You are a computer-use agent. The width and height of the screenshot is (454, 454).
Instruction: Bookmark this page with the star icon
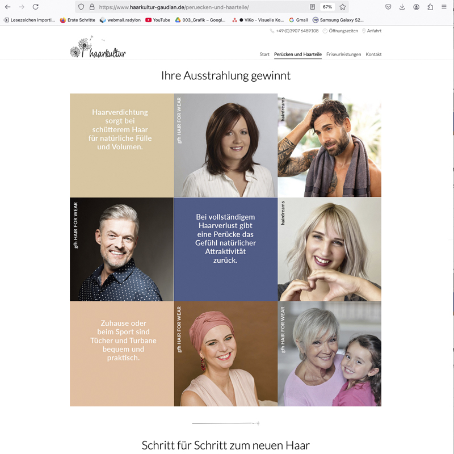click(343, 7)
